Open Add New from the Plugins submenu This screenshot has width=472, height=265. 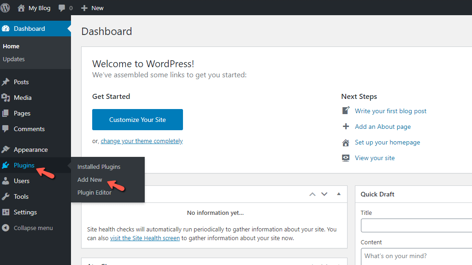[x=89, y=179]
